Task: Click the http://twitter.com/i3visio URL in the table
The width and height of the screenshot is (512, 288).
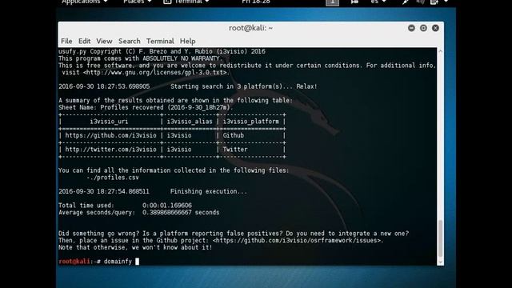Action: click(110, 150)
